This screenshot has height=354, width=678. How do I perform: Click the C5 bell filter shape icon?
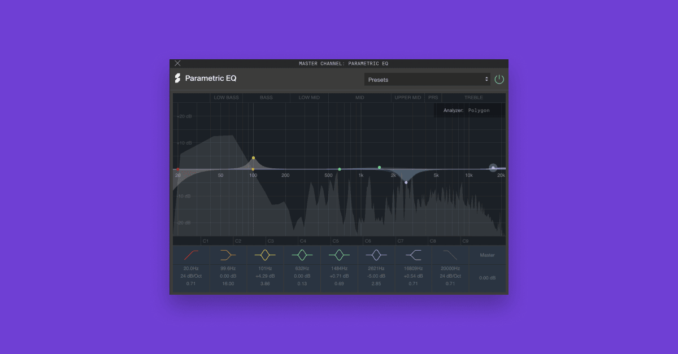[x=339, y=255]
